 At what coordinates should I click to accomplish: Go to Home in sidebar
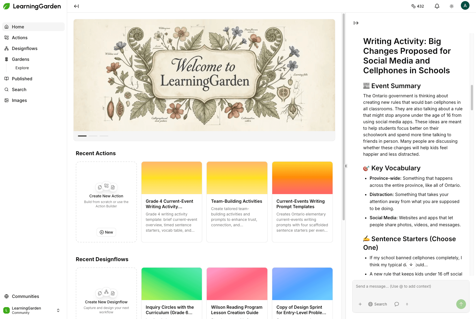(33, 27)
